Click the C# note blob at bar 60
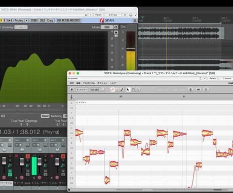233x193 pixels. point(127,133)
